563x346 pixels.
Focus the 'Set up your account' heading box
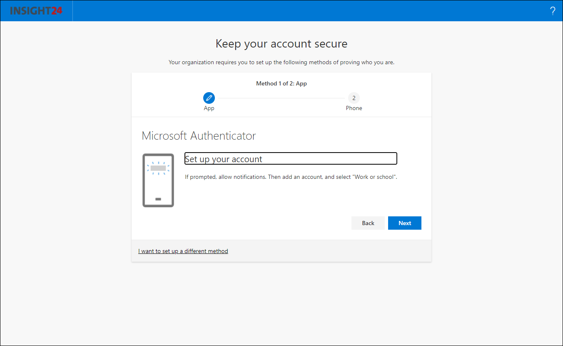291,158
